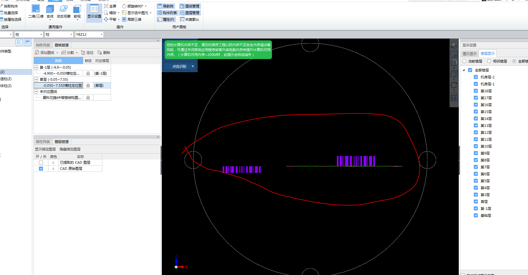This screenshot has width=528, height=275.
Task: Switch to 图层管理 tab in lower panel
Action: (62, 142)
